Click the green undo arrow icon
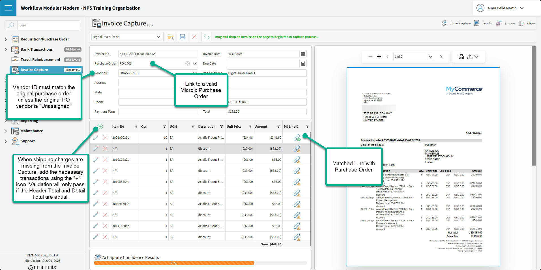The image size is (541, 270). coord(206,37)
